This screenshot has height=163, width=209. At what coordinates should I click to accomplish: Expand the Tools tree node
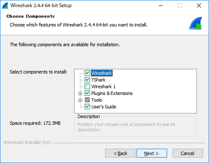pos(80,100)
